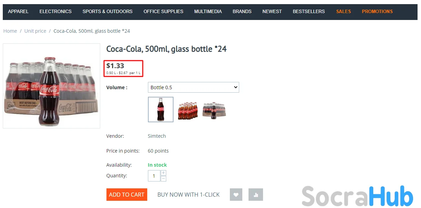Increase quantity with the plus stepper
This screenshot has height=208, width=421.
click(163, 173)
